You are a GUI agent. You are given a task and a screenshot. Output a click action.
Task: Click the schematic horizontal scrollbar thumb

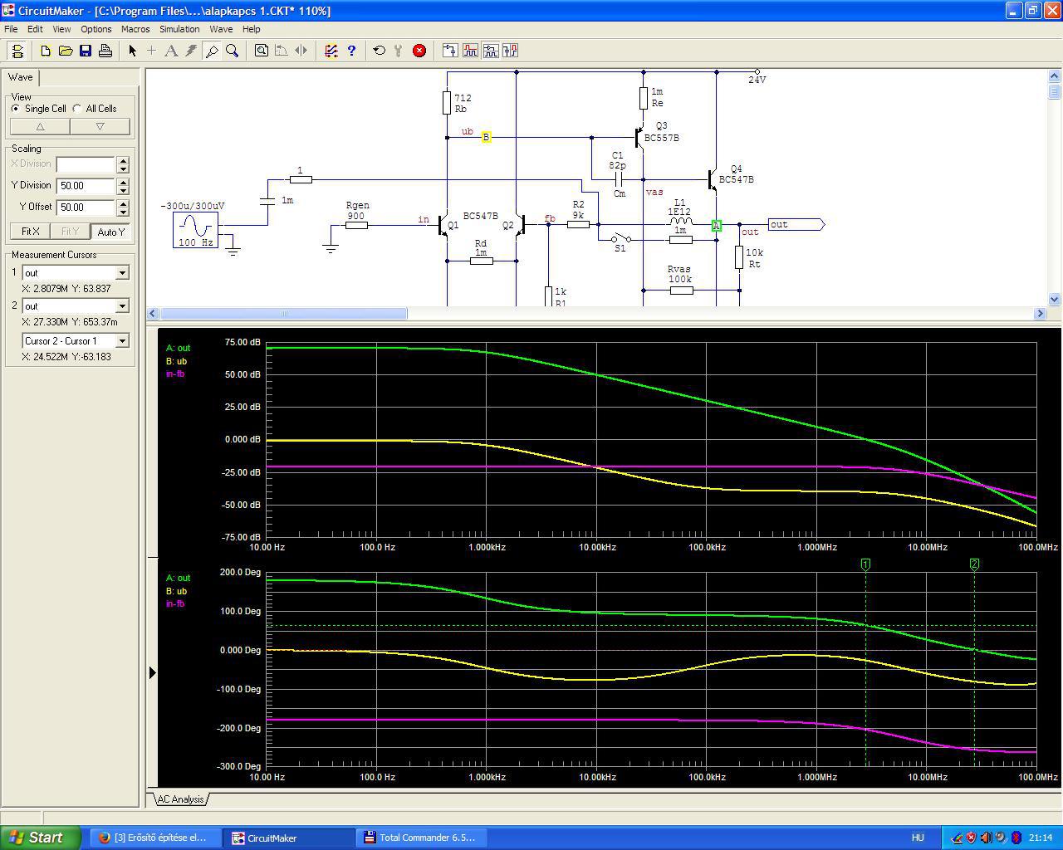[x=283, y=313]
